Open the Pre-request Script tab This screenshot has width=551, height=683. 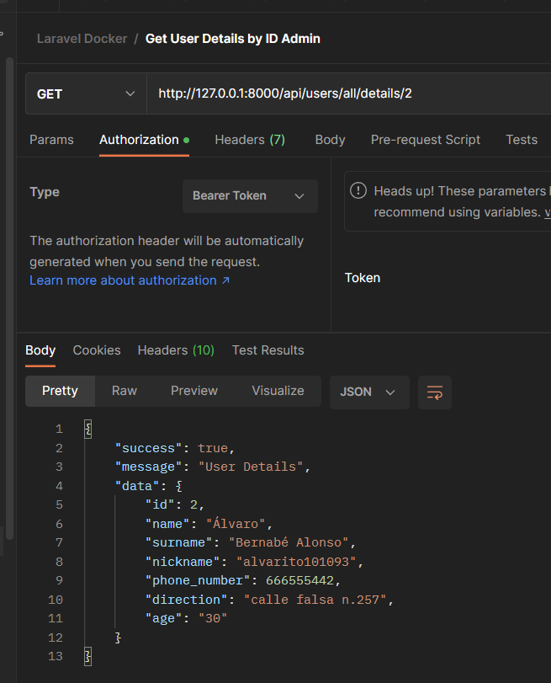click(425, 140)
